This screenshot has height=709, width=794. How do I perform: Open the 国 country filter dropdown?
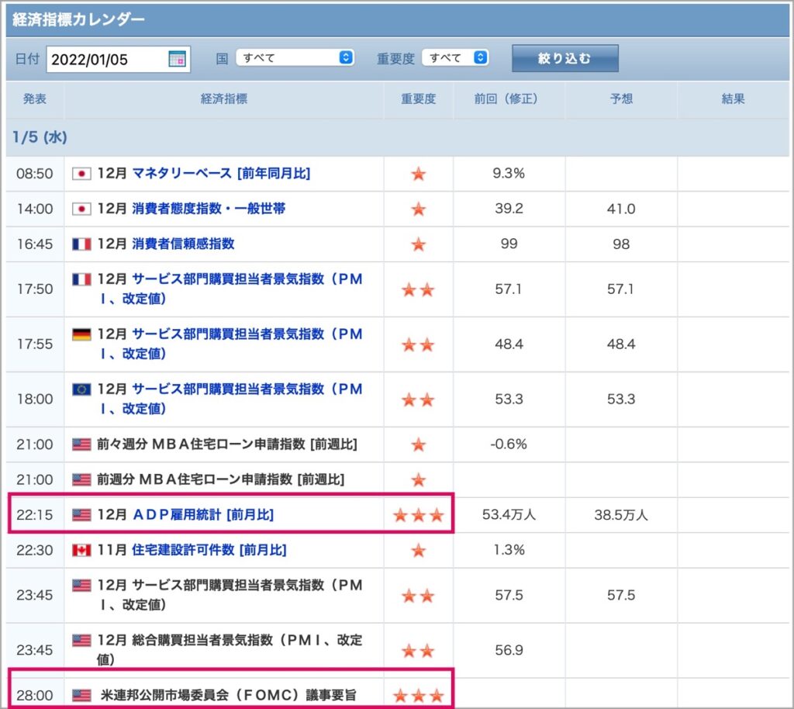pos(295,57)
